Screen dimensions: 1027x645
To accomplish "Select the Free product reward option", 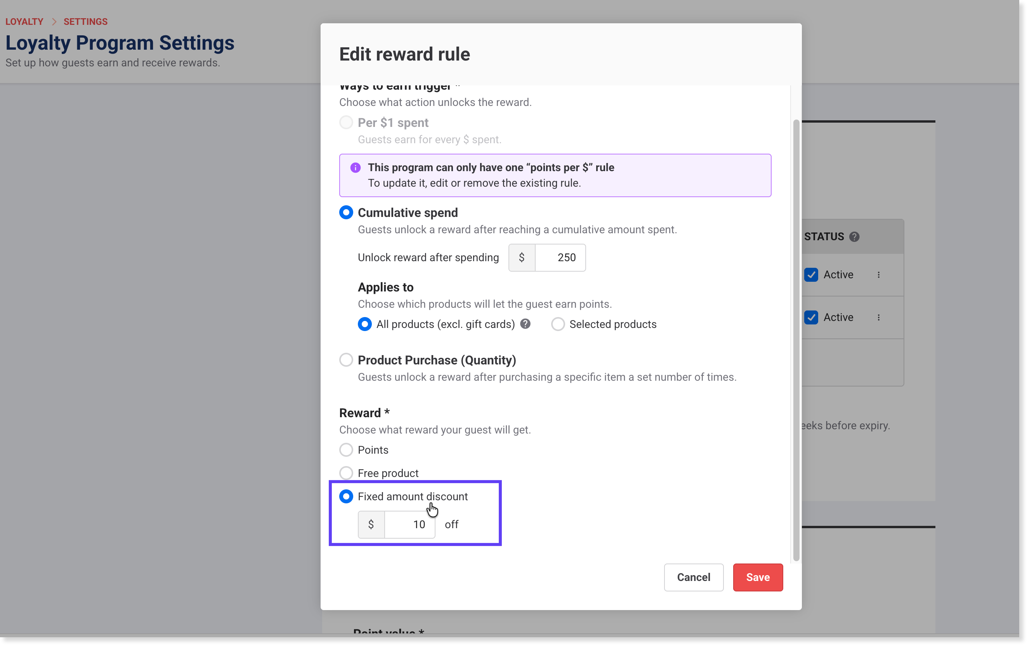I will pos(346,473).
